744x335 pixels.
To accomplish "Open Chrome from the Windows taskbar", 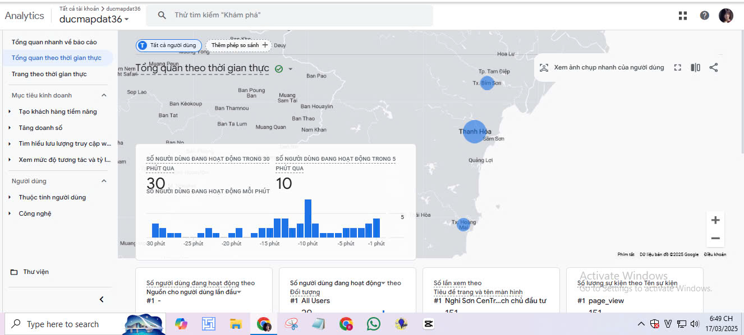I will pyautogui.click(x=264, y=324).
